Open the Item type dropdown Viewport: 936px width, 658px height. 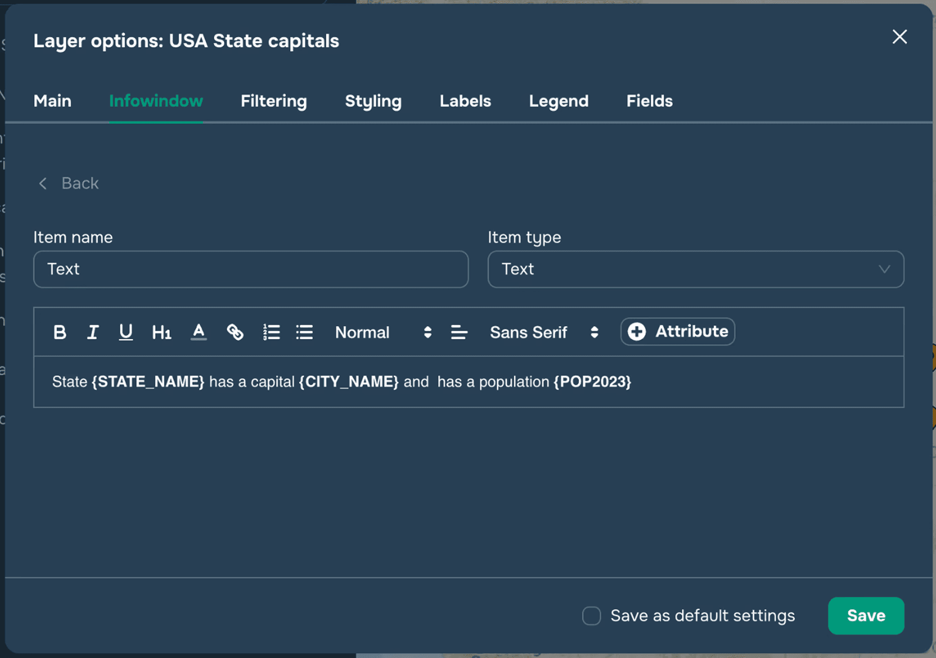coord(695,269)
